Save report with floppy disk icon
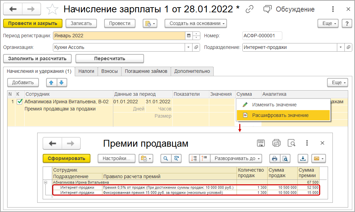Screen dimensions: 355x212 point(261,143)
